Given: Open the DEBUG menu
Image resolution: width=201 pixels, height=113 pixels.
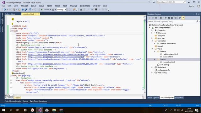Looking at the screenshot, I should [x=41, y=6].
